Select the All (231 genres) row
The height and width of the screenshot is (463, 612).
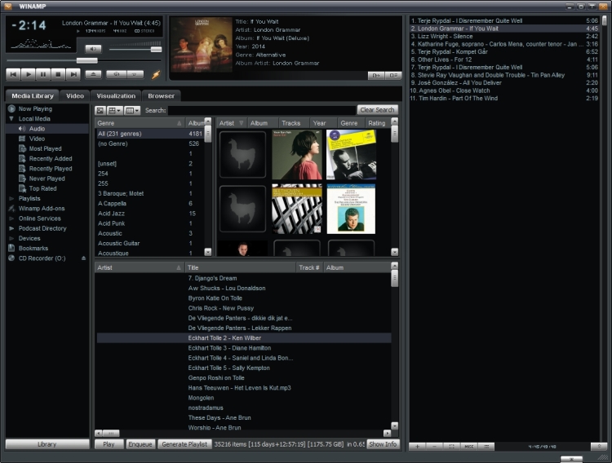[x=150, y=134]
